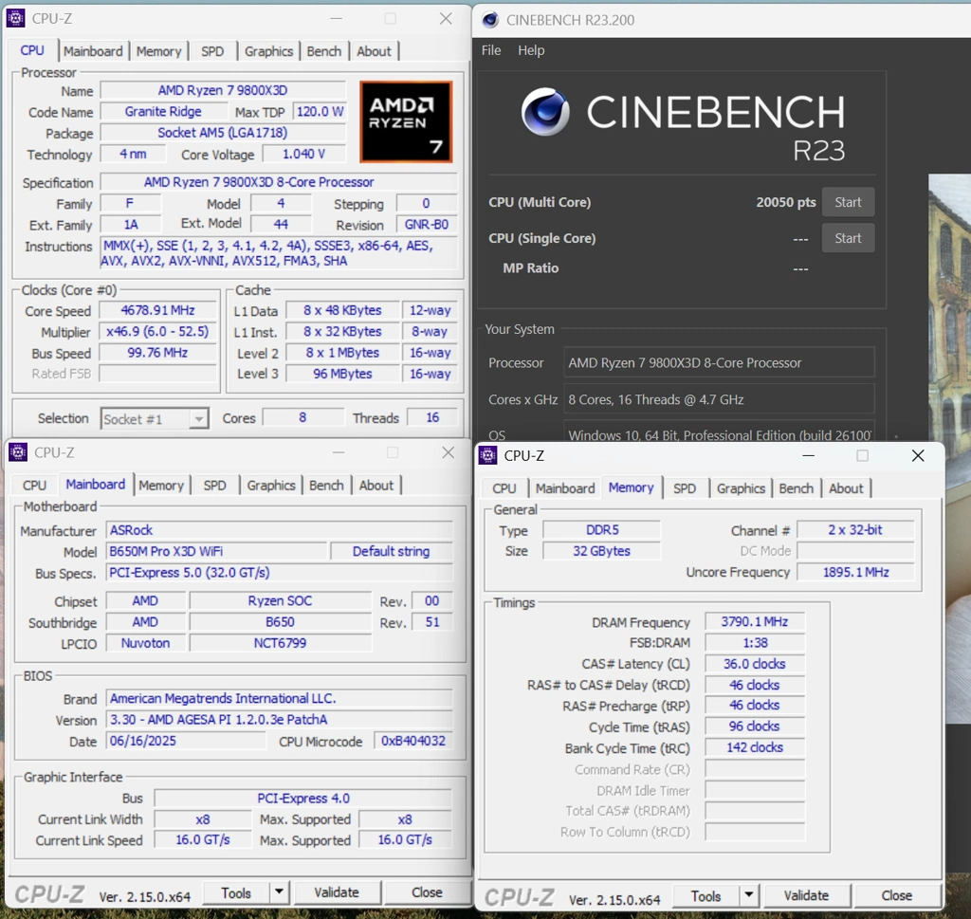Switch to Memory tab in top CPU-Z window
Viewport: 971px width, 919px height.
pos(158,51)
